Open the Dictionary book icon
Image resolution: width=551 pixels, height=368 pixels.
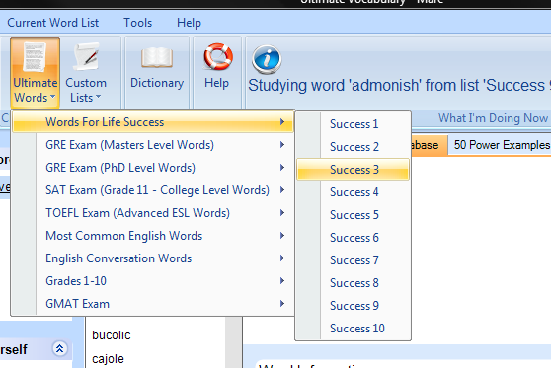pos(157,57)
